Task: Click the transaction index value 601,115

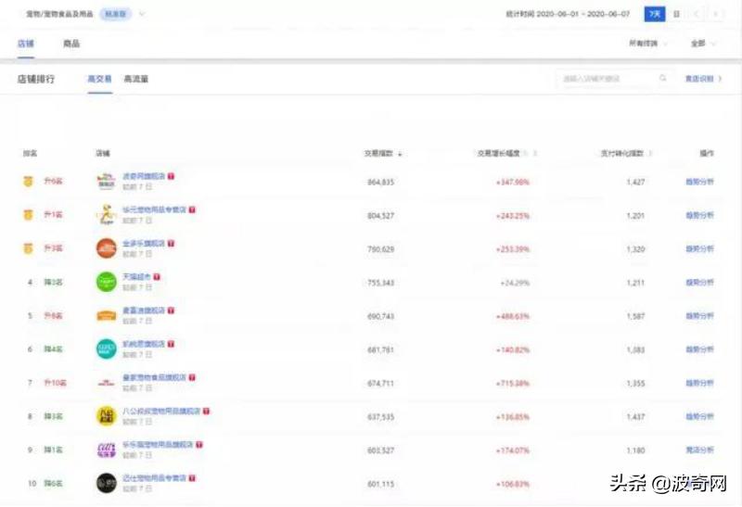Action: click(x=381, y=484)
